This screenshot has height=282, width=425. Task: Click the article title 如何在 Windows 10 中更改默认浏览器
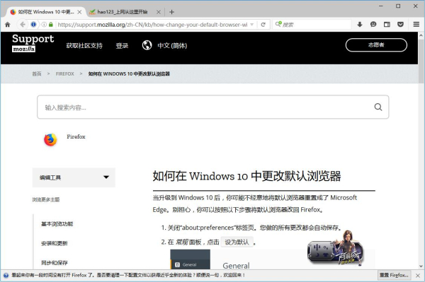pos(247,176)
